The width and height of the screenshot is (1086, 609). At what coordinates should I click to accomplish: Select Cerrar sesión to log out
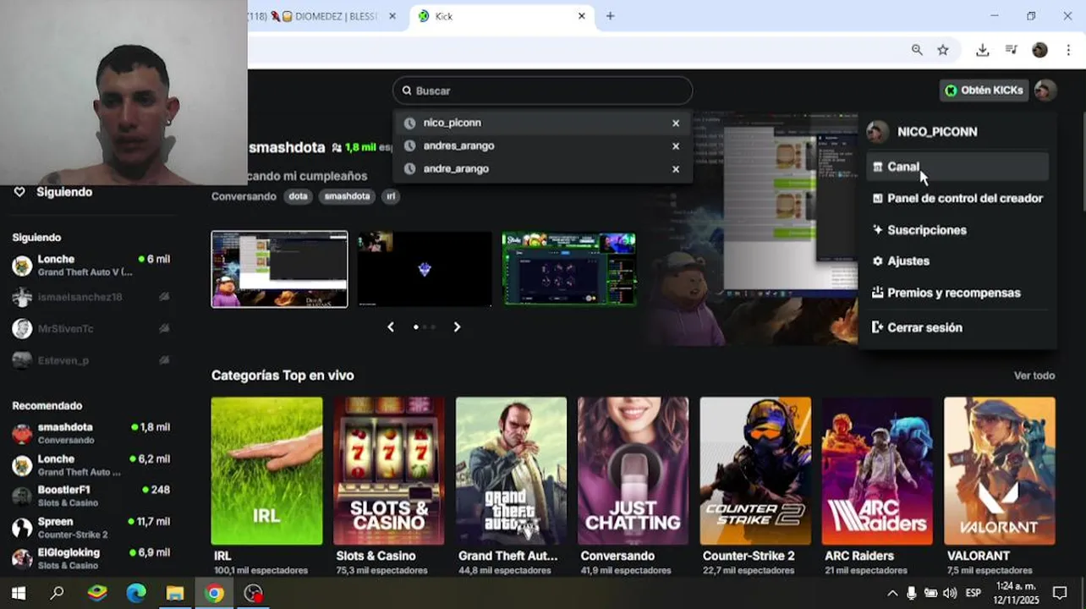(957, 327)
